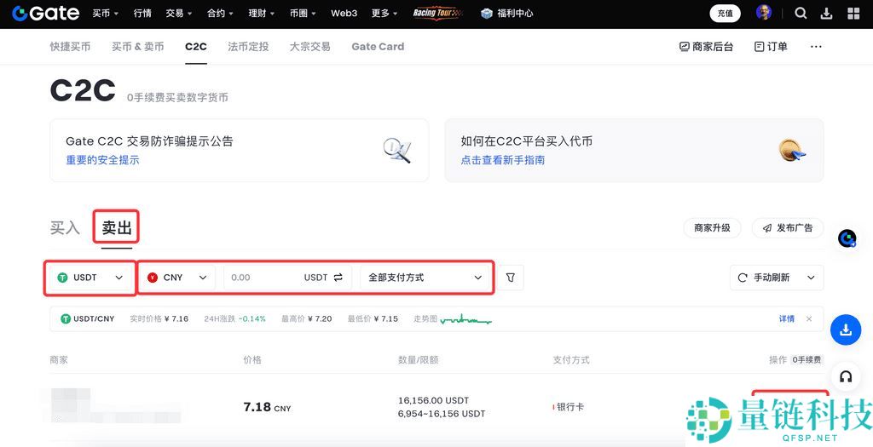The image size is (873, 447).
Task: Switch to the 法币定投 tab
Action: click(x=248, y=47)
